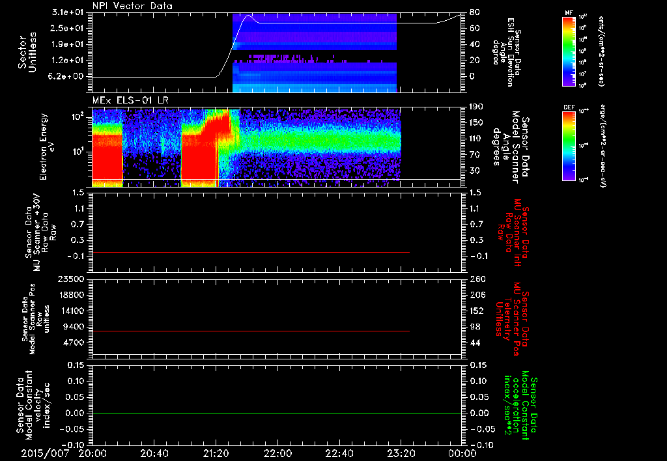Click the green line in the velocity panel
The height and width of the screenshot is (461, 667).
pyautogui.click(x=277, y=413)
